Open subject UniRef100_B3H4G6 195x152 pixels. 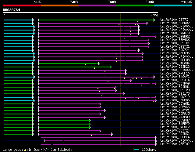click(x=175, y=40)
